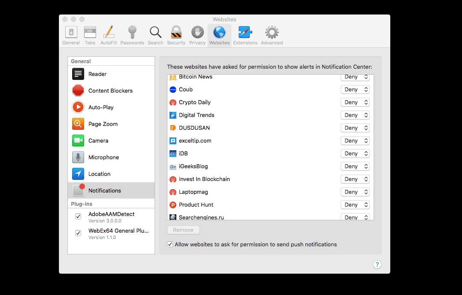Click the Coub site favicon
This screenshot has height=295, width=462.
click(173, 90)
